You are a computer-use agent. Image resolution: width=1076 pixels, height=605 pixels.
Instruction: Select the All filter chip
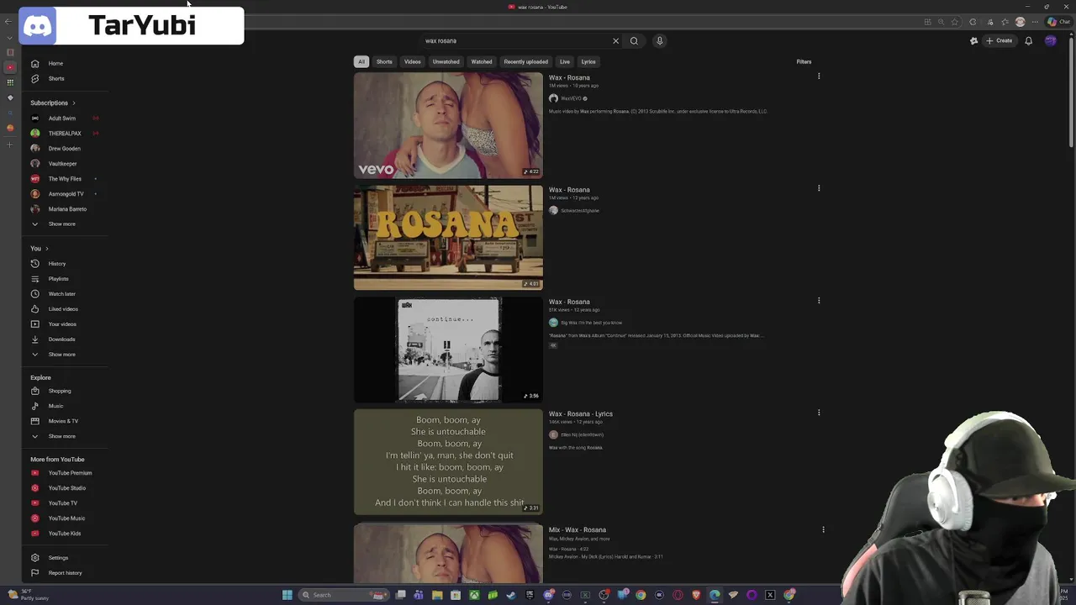tap(361, 61)
